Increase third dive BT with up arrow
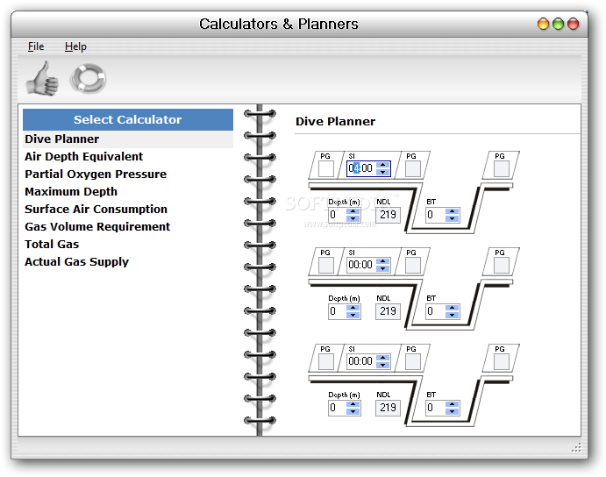 click(x=452, y=404)
